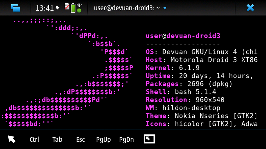
Task: Click the OS line showing Devuan GNU/Linux 4
Action: (201, 52)
